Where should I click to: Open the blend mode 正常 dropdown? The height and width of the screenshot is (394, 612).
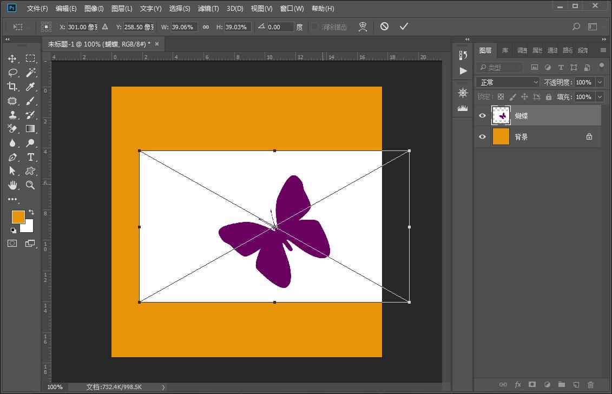click(508, 82)
